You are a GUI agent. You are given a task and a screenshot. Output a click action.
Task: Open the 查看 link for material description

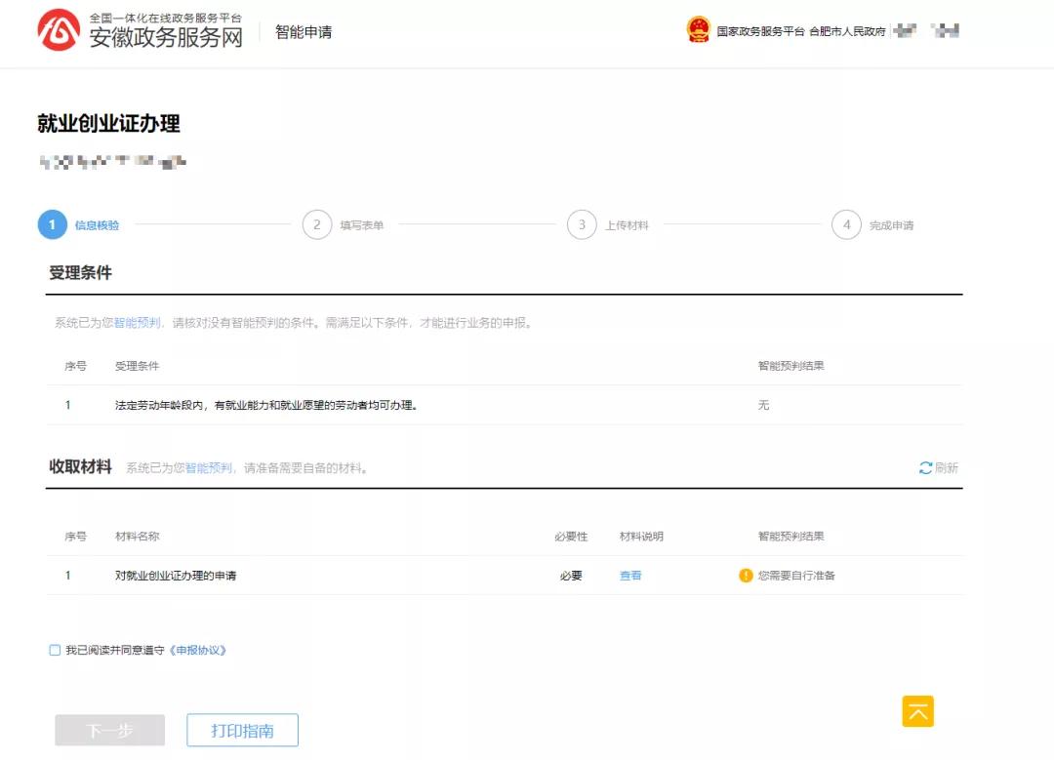pyautogui.click(x=629, y=576)
